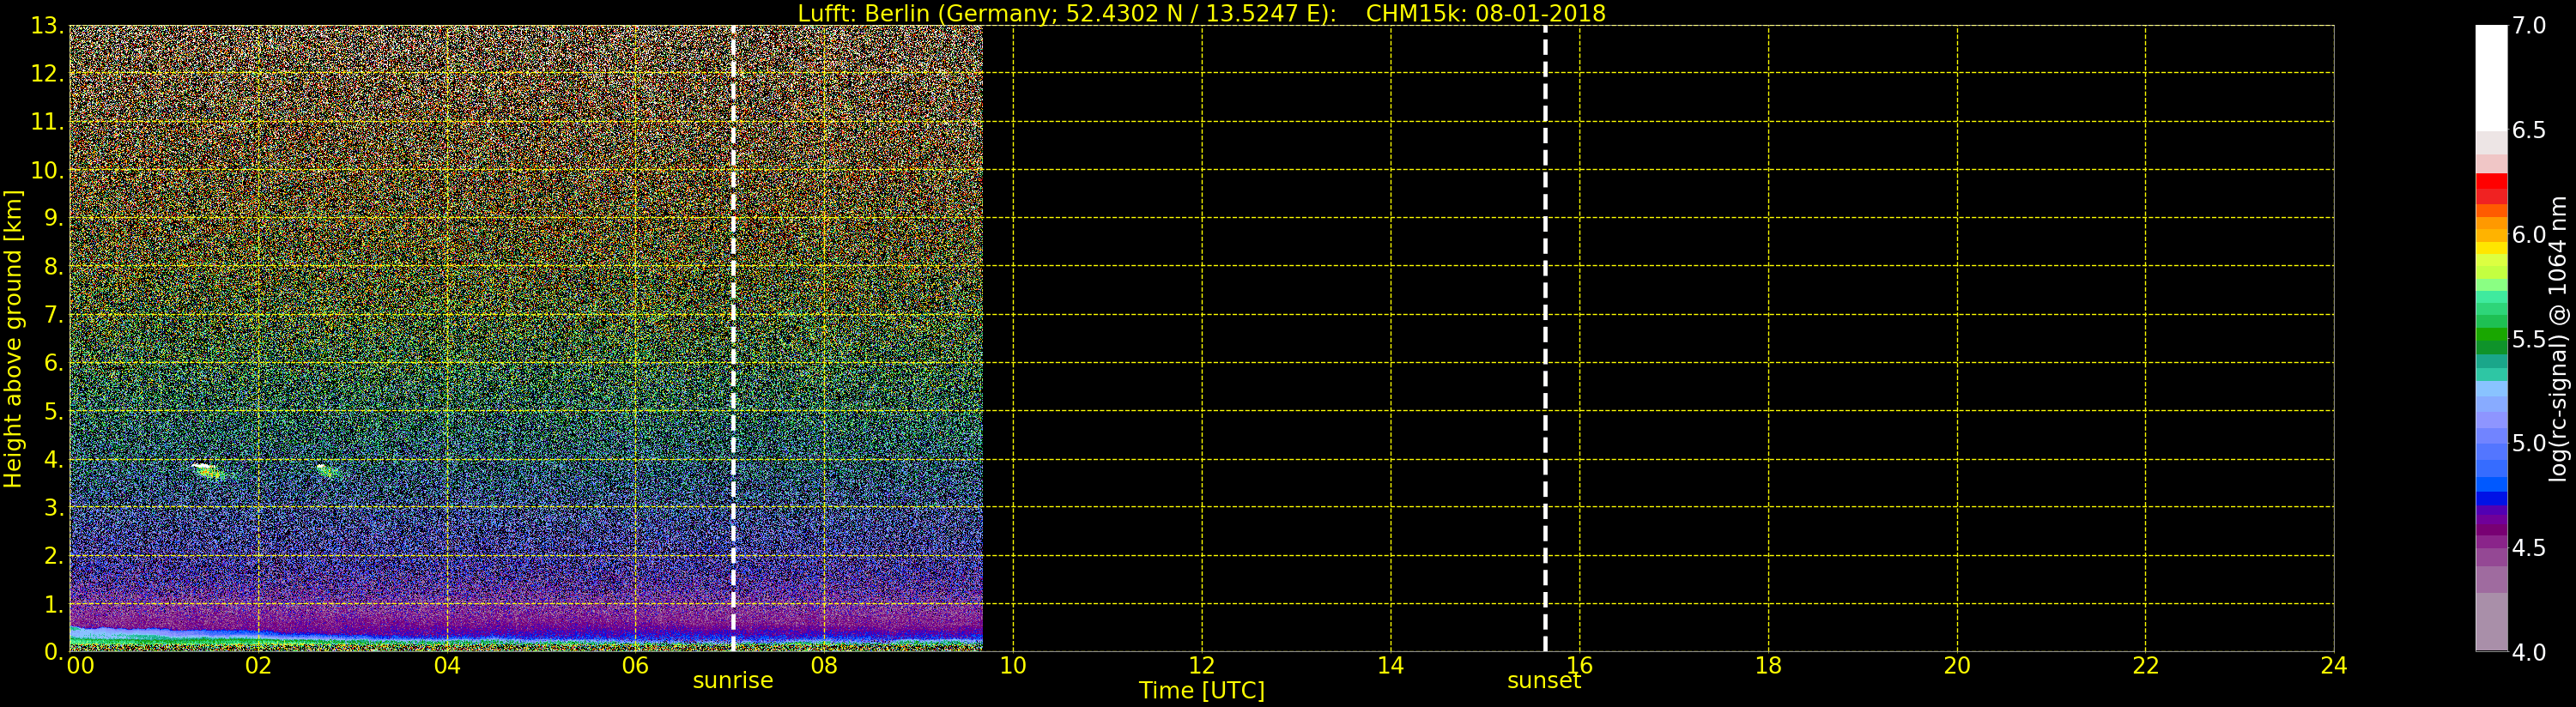Click the 'CHM15k: 08-01-2018' date in the title
Viewport: 2576px width, 707px height.
[1485, 13]
